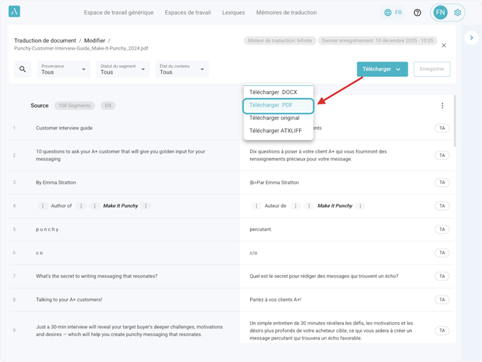
Task: Click the Télécharger button
Action: click(382, 69)
